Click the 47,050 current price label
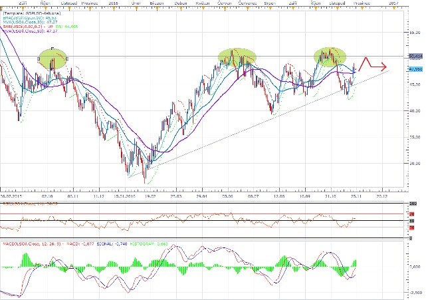 pos(415,68)
